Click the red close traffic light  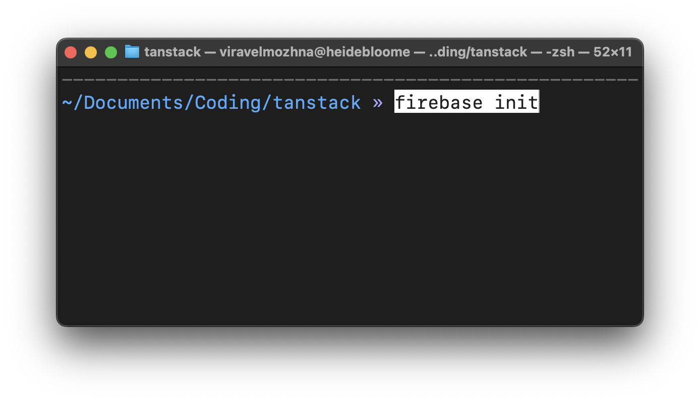click(71, 52)
